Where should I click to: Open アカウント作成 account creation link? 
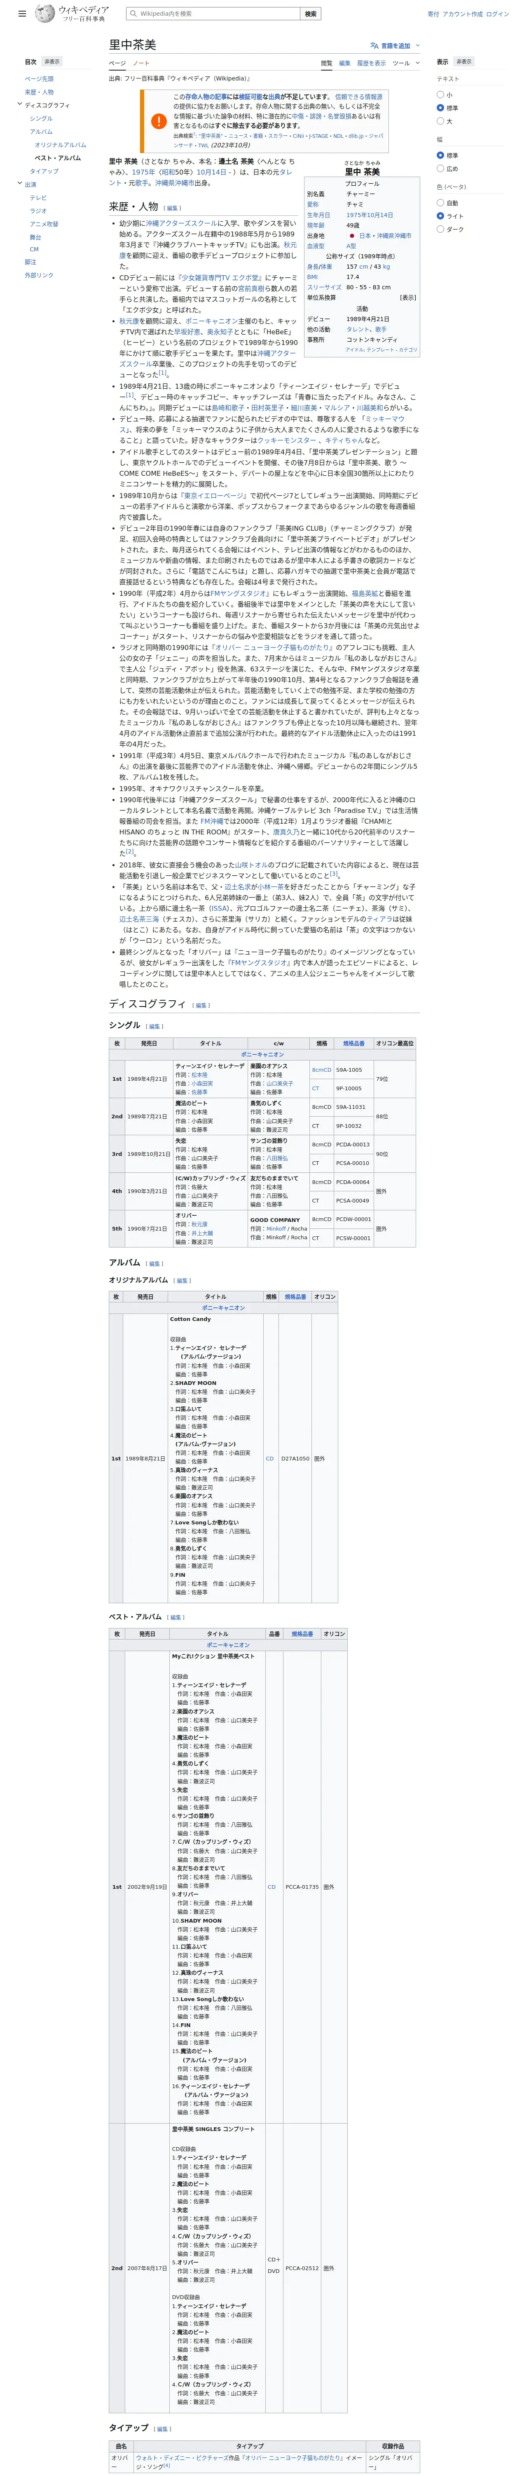pyautogui.click(x=463, y=14)
